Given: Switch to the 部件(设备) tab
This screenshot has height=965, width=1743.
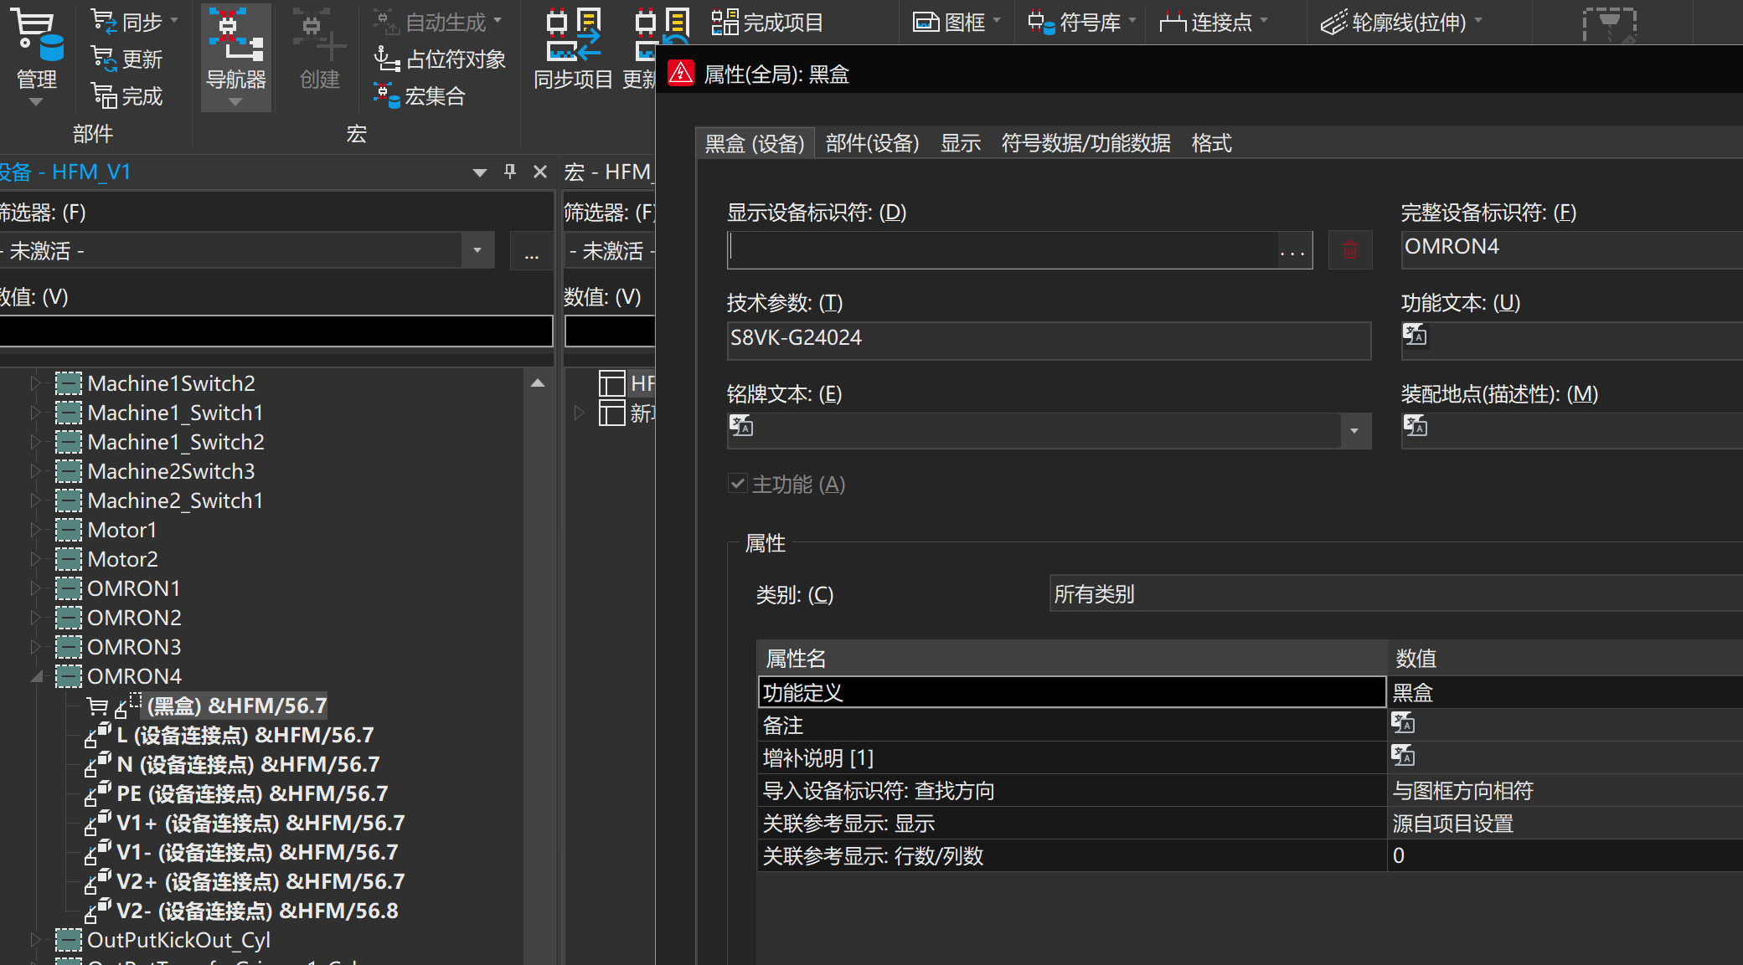Looking at the screenshot, I should [x=871, y=143].
